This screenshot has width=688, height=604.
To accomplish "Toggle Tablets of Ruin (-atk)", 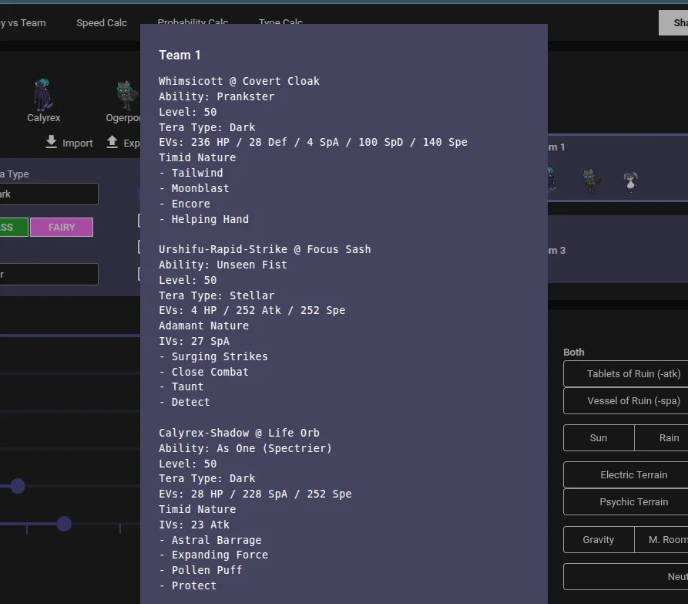I will coord(626,374).
